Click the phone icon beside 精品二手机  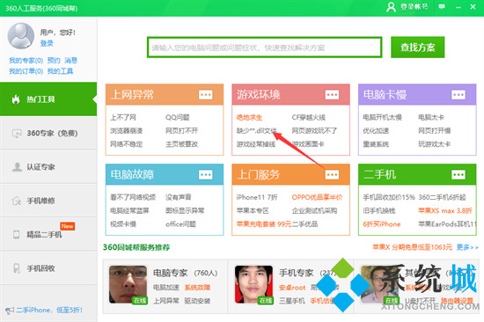click(17, 234)
